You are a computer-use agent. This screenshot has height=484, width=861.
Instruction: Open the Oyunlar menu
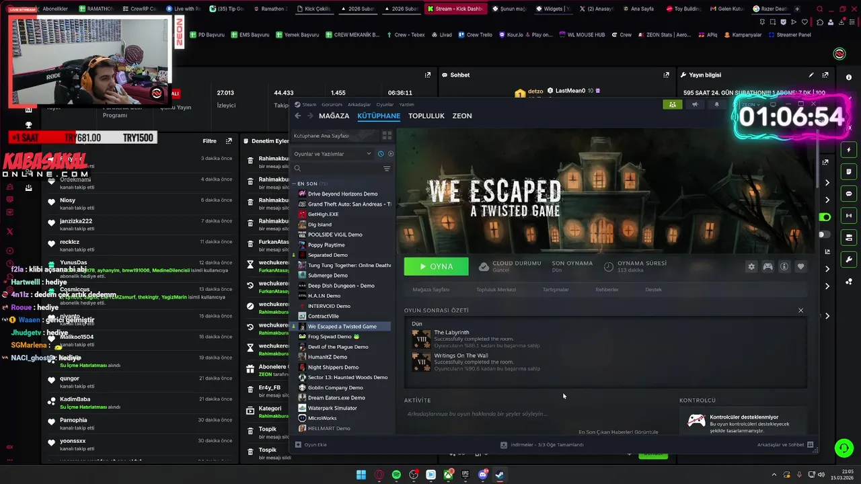385,104
